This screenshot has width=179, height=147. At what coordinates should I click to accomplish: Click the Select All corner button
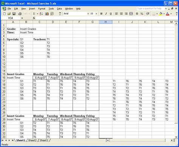[4, 22]
